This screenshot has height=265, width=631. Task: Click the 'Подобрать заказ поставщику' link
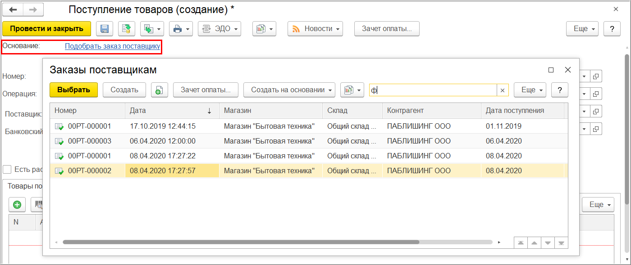click(x=112, y=46)
